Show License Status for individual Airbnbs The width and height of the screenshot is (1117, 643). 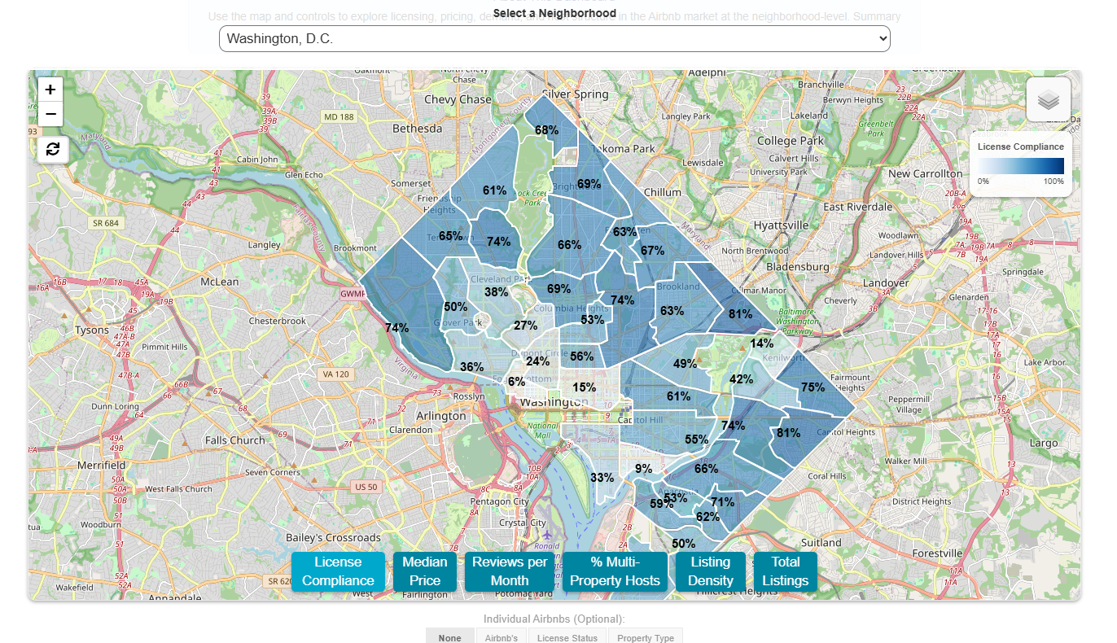coord(567,637)
